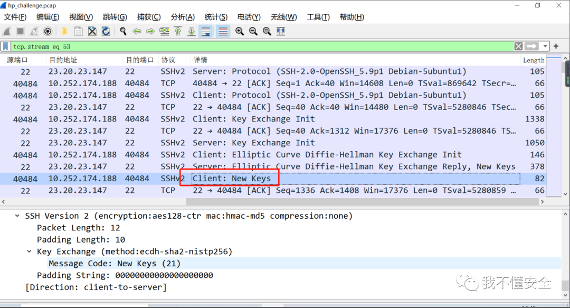The height and width of the screenshot is (308, 570).
Task: Click the display filter text field
Action: tap(262, 46)
